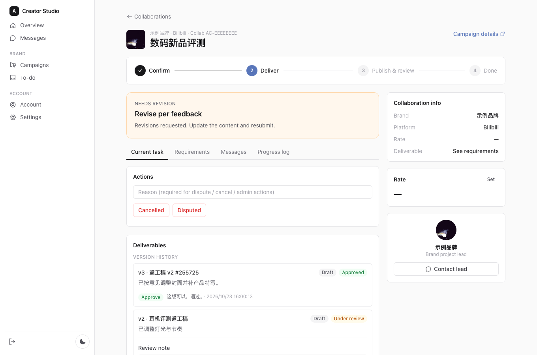This screenshot has width=537, height=355.
Task: Open Campaigns megaphone icon in sidebar
Action: [13, 65]
